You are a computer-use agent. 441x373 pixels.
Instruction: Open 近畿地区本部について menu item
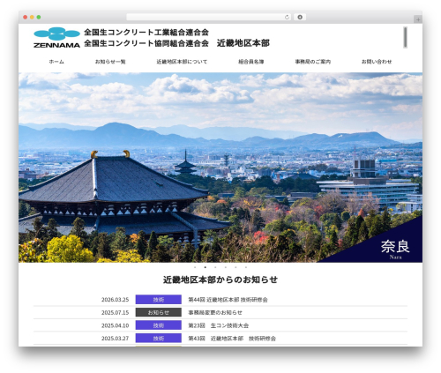coord(182,62)
